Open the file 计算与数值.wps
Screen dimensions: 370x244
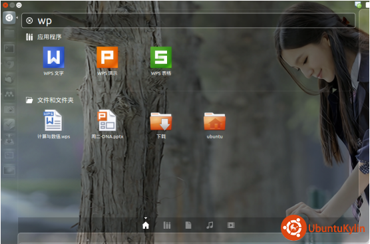pyautogui.click(x=53, y=124)
